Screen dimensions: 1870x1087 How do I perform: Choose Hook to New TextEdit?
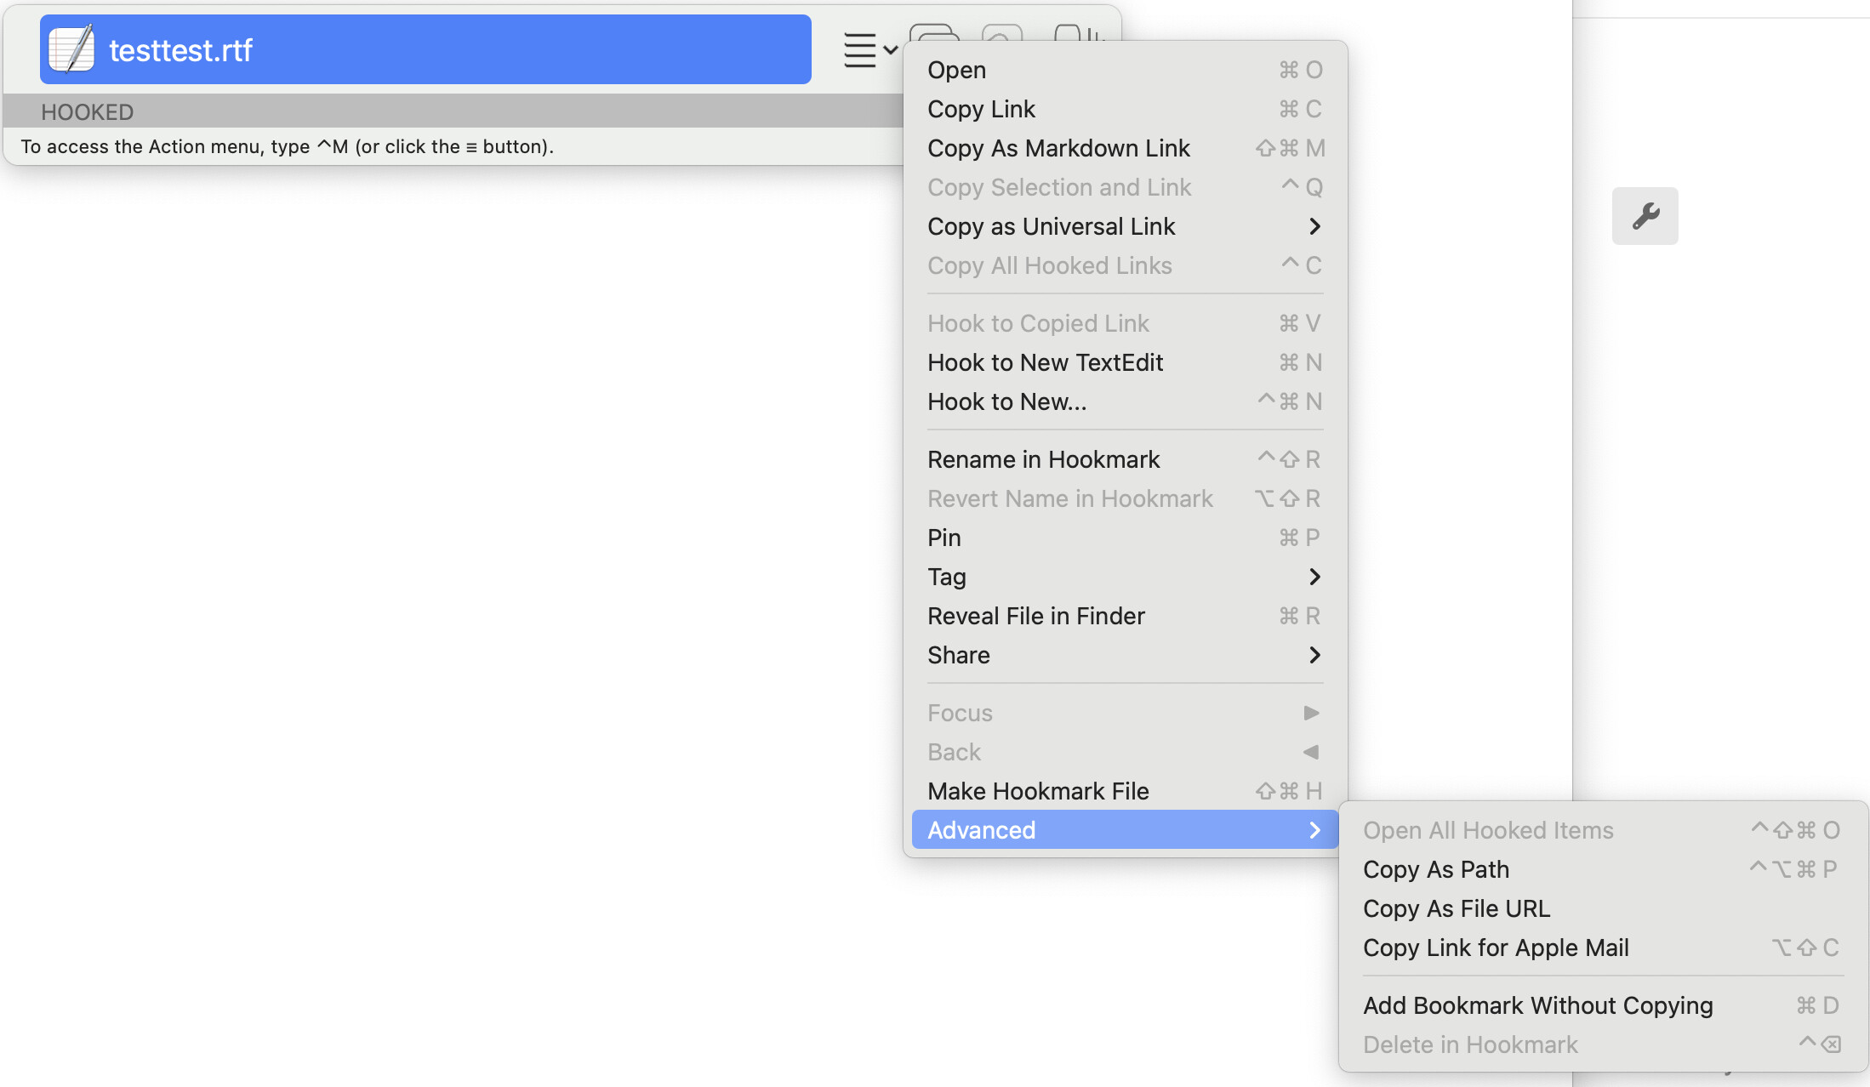[1045, 362]
